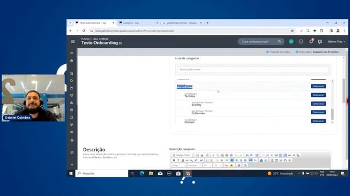Select the Garrafinhas category
Image resolution: width=350 pixels, height=196 pixels.
(318, 86)
